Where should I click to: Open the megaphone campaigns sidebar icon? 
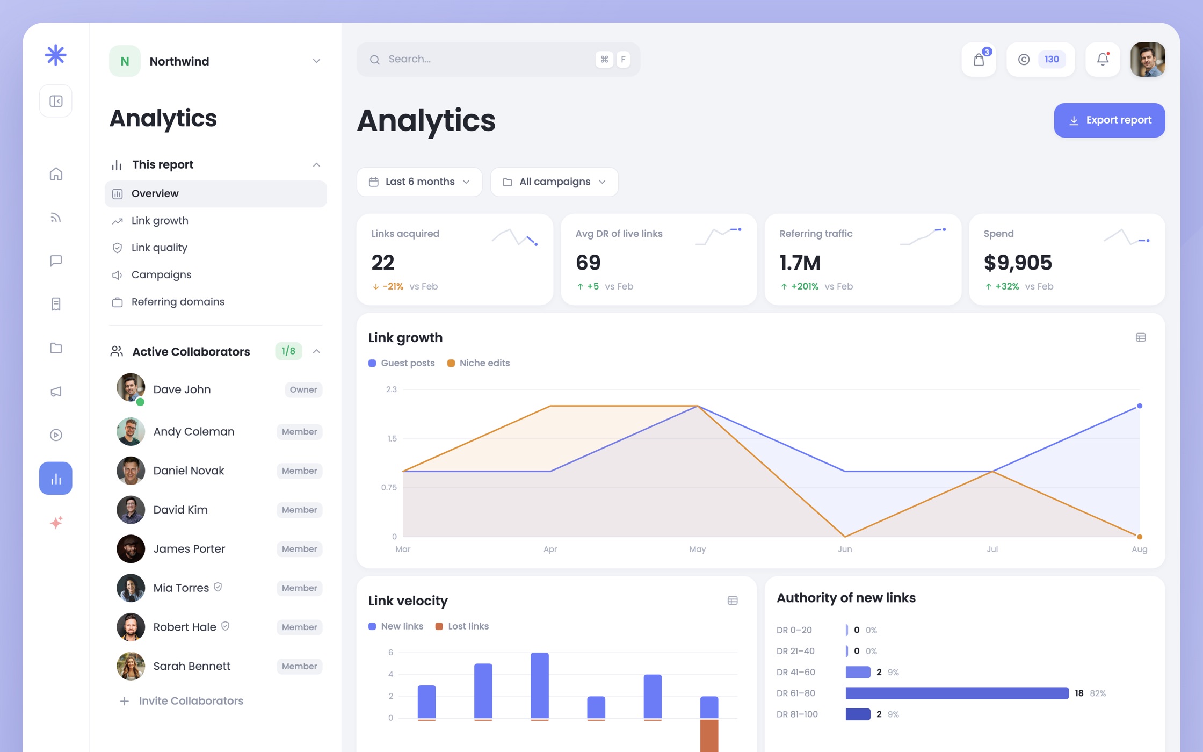point(56,392)
